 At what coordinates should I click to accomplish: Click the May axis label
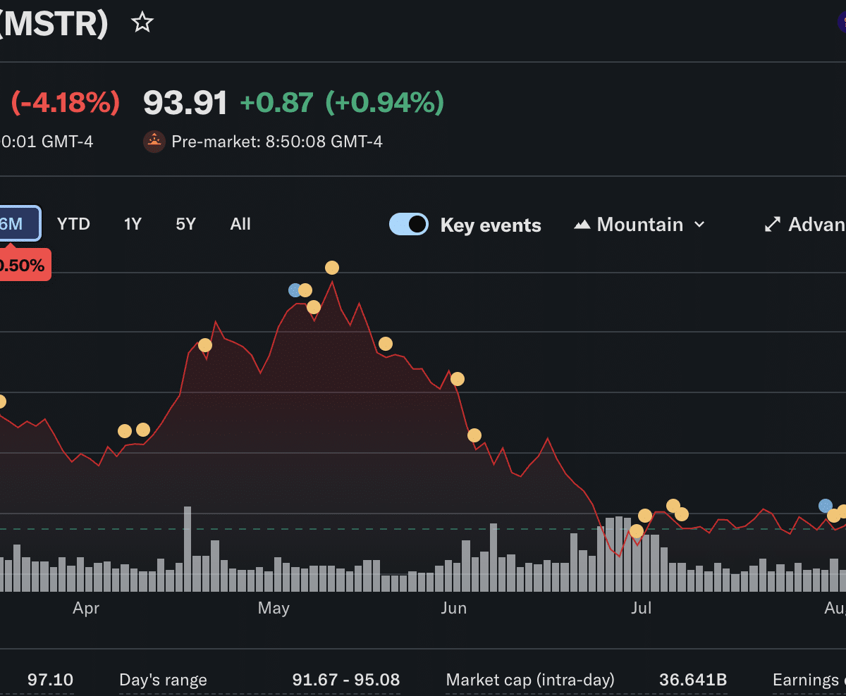[x=274, y=608]
